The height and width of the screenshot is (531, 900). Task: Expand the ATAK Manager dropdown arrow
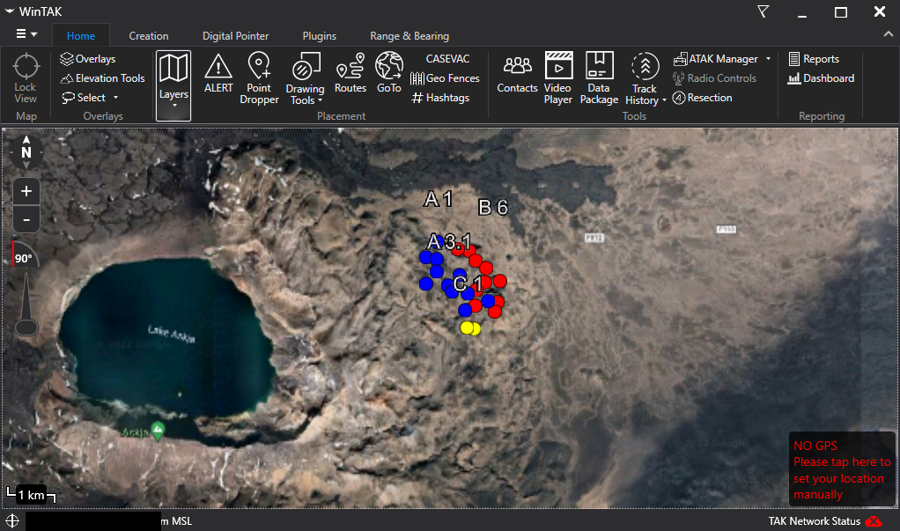768,58
